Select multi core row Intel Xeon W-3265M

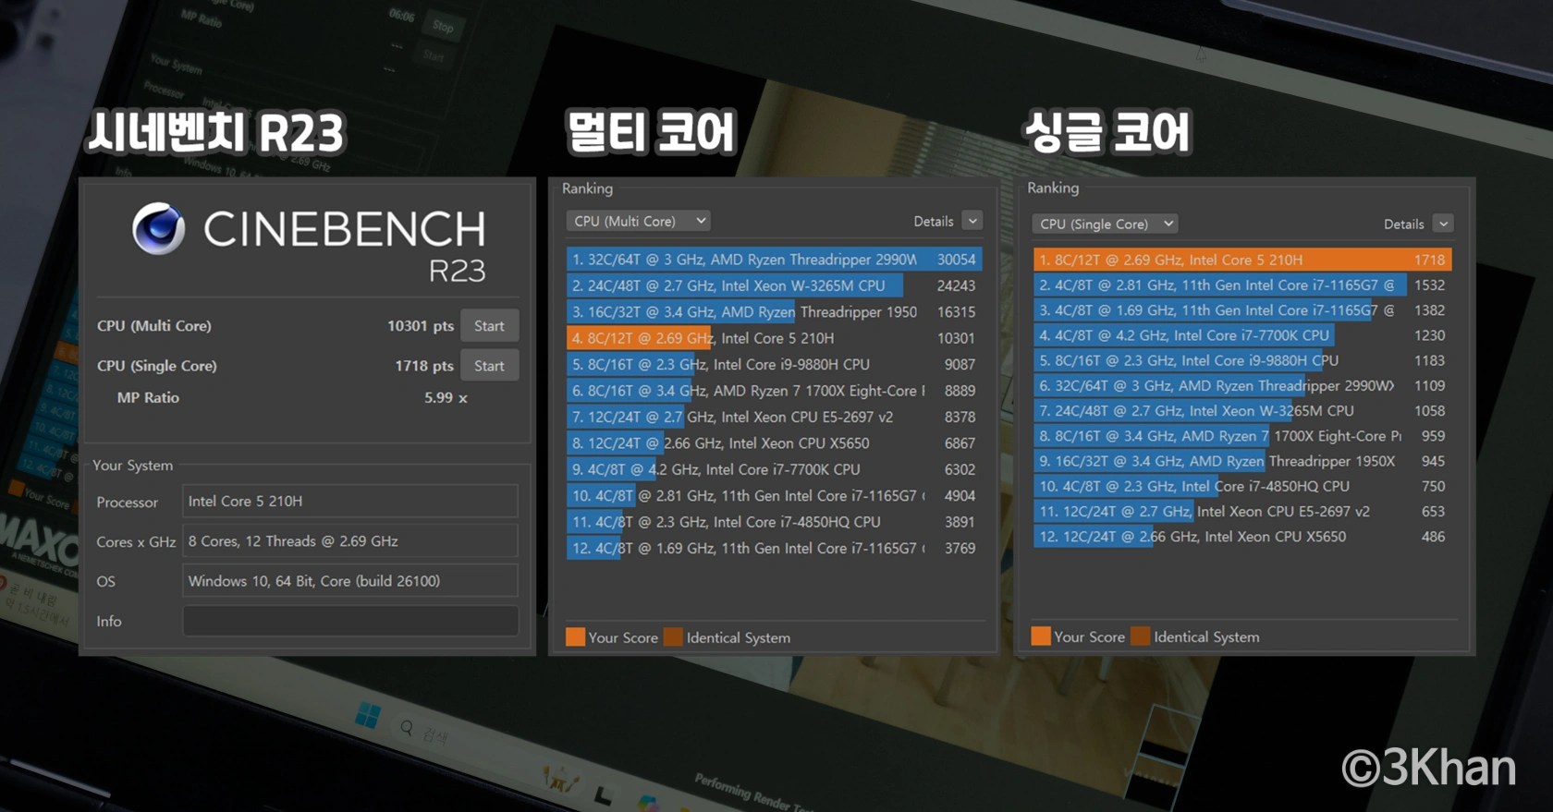(774, 285)
